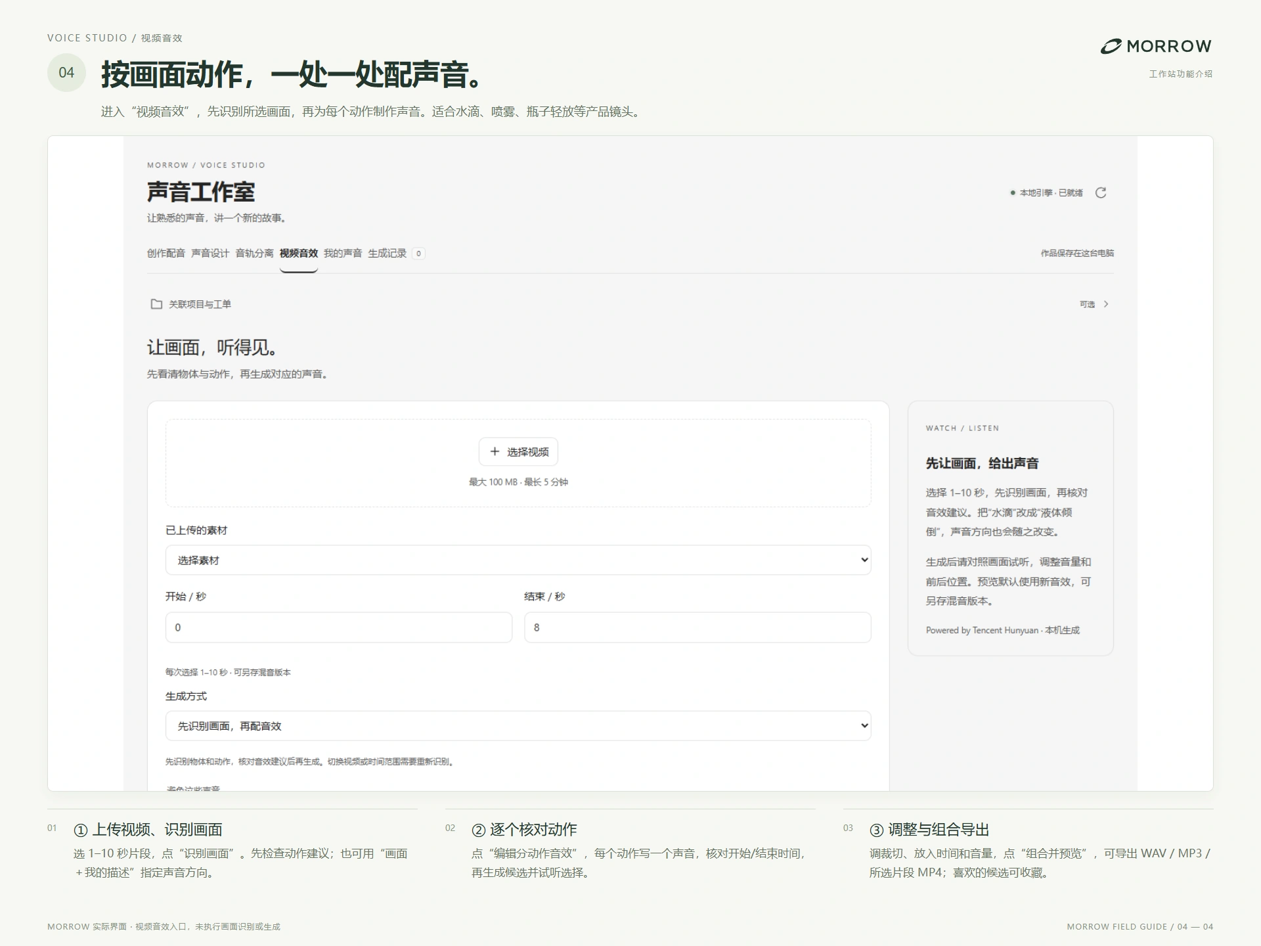Click the ③ 调整与组合导出 step title
Screen dimensions: 1261x946
coord(929,830)
